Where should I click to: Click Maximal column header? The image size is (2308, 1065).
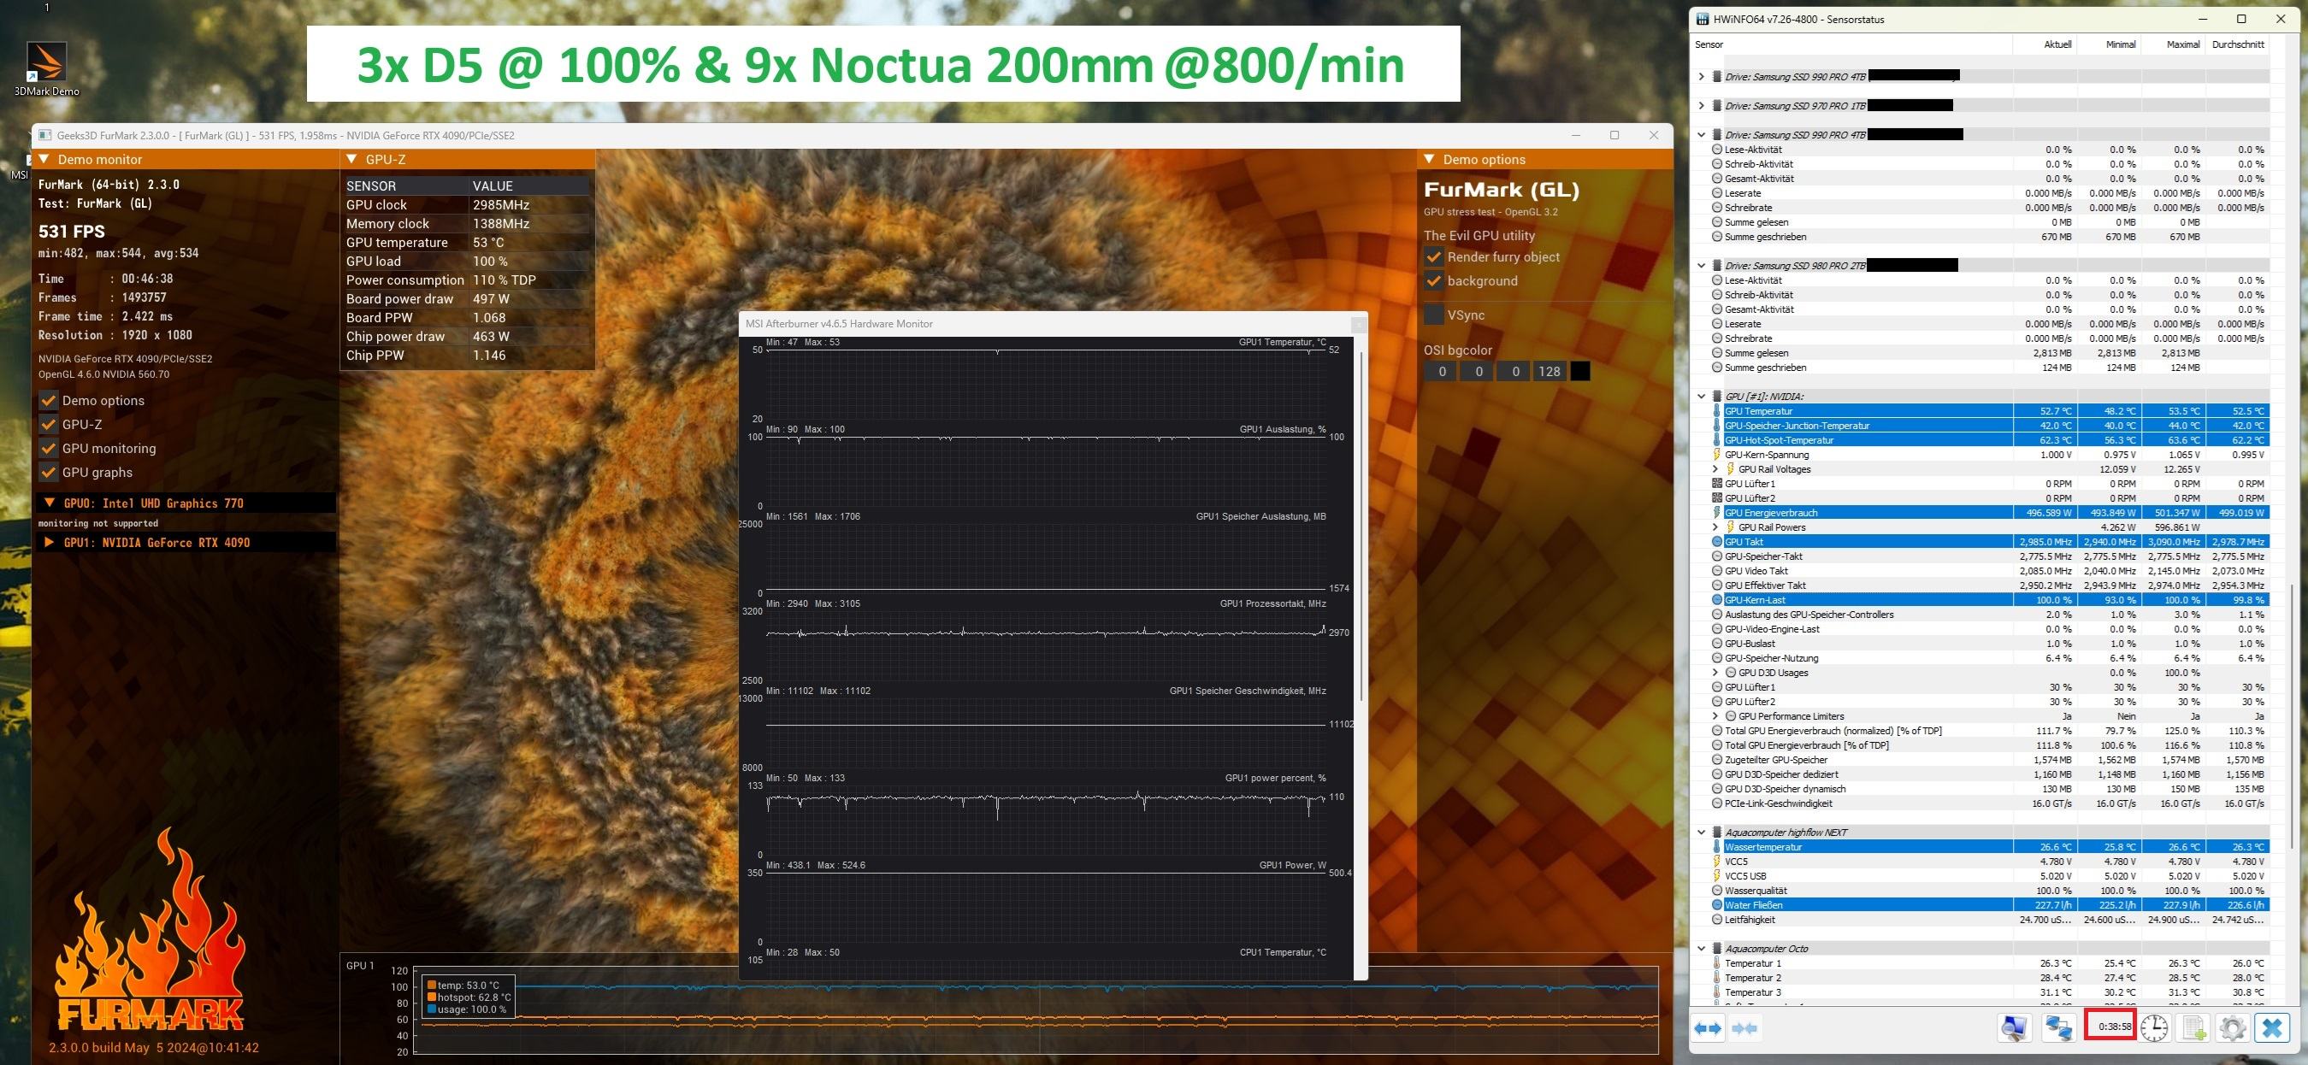pos(2172,44)
